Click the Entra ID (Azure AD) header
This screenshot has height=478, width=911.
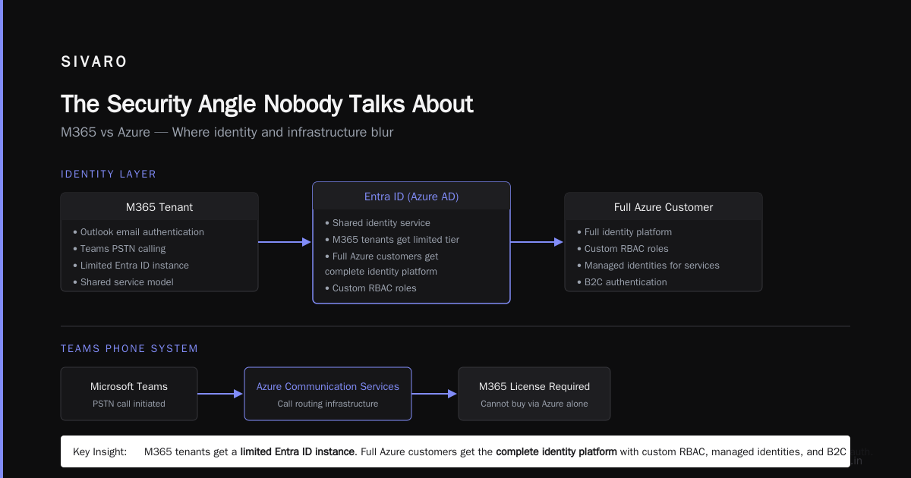click(411, 197)
